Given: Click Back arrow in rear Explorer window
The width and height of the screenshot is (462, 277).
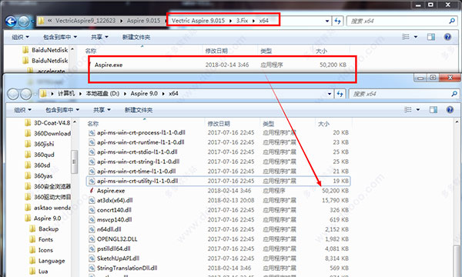Looking at the screenshot, I should pos(11,21).
